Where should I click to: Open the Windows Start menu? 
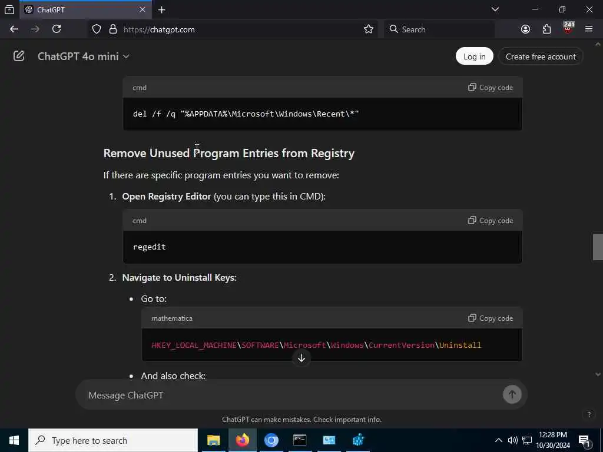[x=14, y=440]
